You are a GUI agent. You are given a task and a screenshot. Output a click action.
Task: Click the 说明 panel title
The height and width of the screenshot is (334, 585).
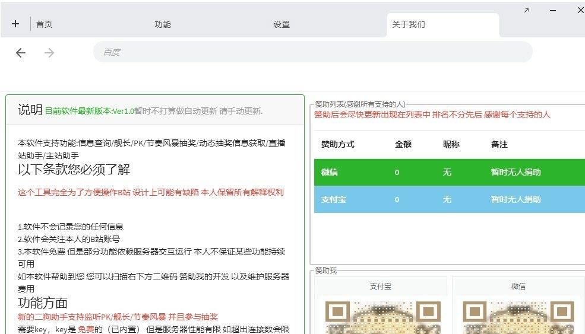[x=30, y=110]
